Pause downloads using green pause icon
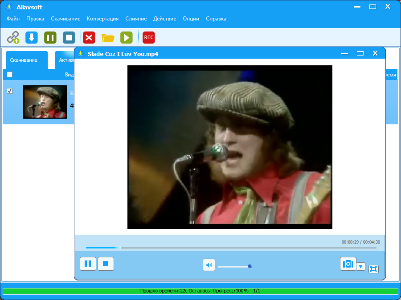 (x=50, y=37)
